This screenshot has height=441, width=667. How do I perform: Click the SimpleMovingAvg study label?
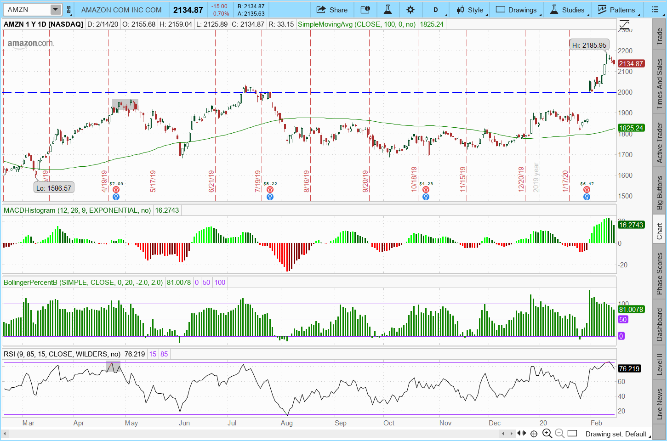point(356,24)
